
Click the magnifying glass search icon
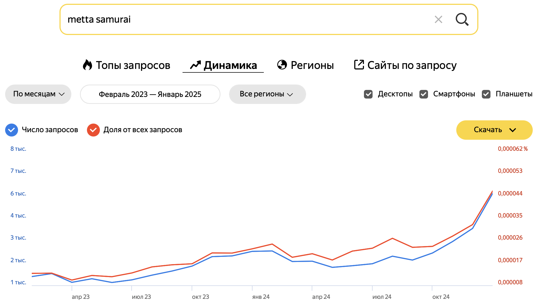point(462,19)
